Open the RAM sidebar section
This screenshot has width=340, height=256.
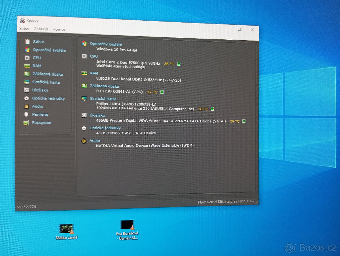[37, 66]
